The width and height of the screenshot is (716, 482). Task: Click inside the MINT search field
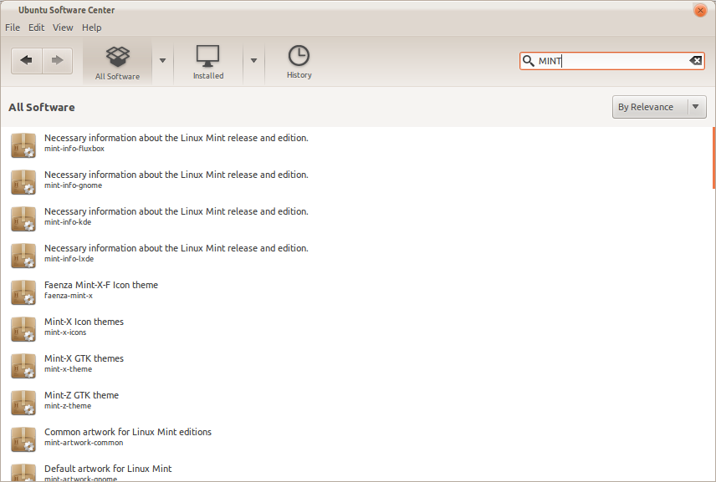click(612, 61)
